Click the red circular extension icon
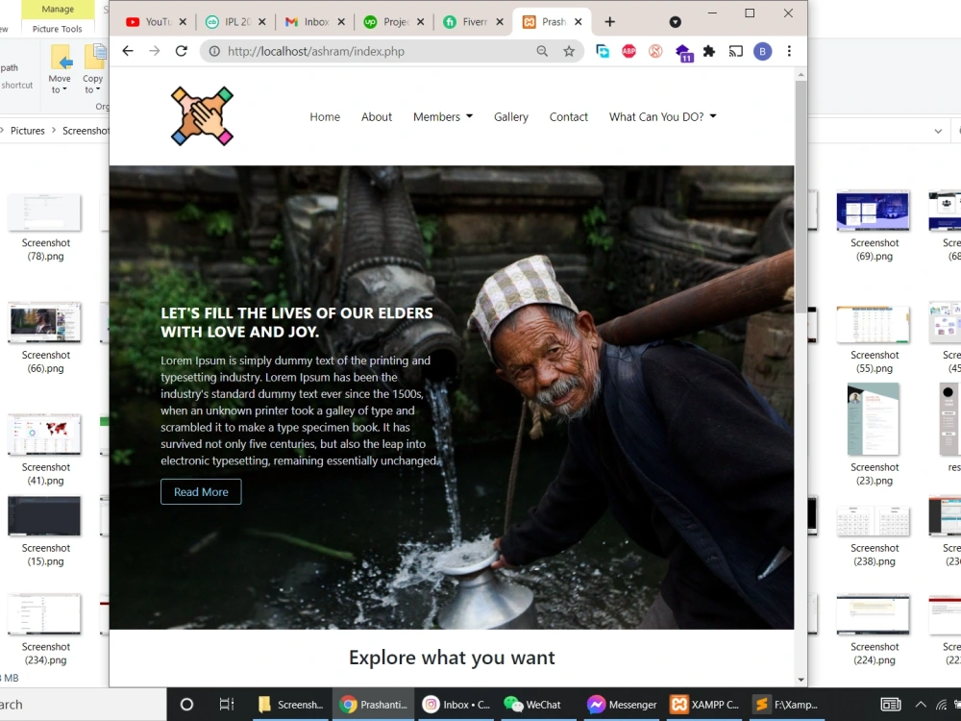Image resolution: width=961 pixels, height=721 pixels. 655,52
